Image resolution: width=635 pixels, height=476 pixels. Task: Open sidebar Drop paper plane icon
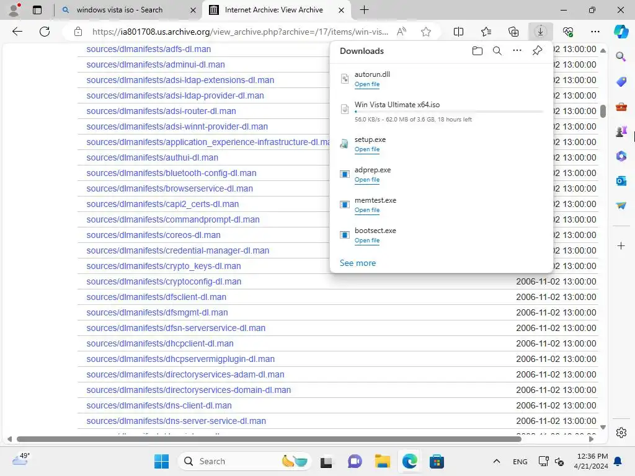pos(621,206)
